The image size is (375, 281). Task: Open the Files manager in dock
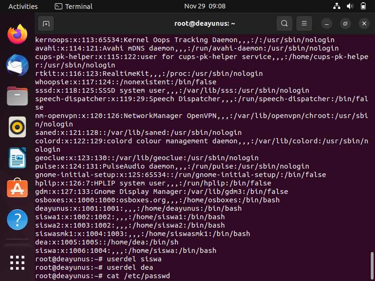(17, 96)
